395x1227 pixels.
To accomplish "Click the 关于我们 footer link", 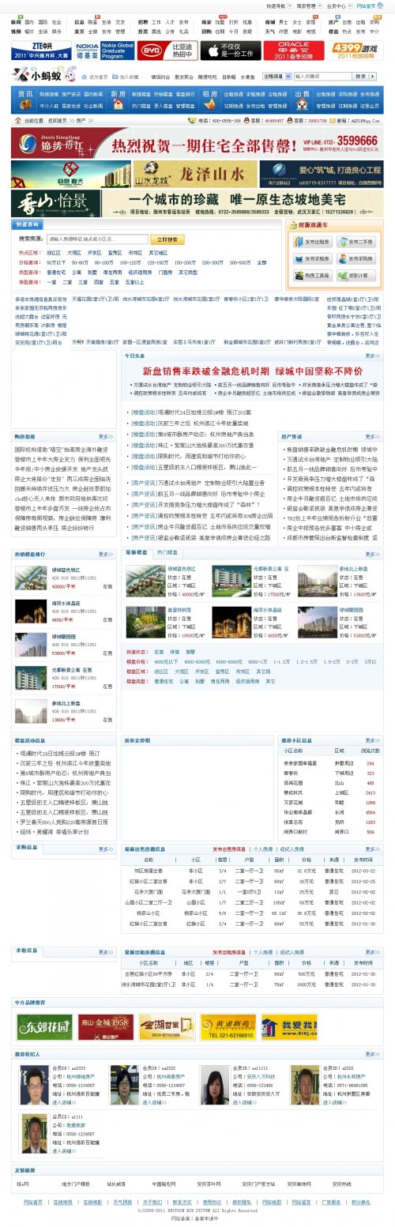I will pos(152,1202).
